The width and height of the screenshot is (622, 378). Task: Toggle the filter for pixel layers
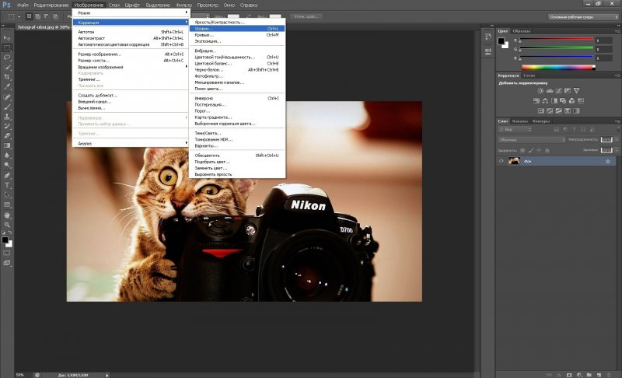coord(557,129)
